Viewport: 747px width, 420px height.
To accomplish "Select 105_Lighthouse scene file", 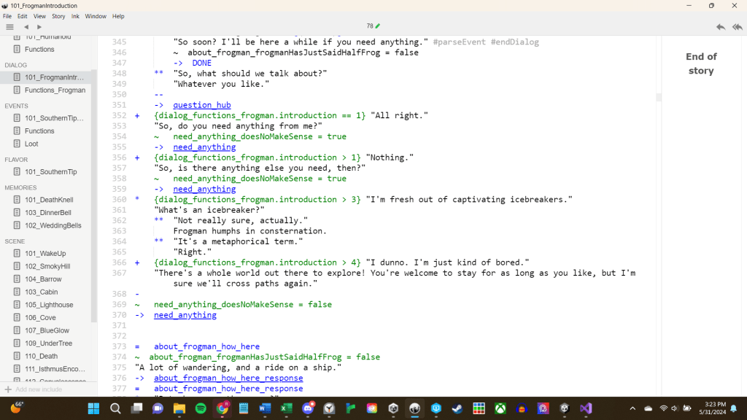I will (49, 305).
